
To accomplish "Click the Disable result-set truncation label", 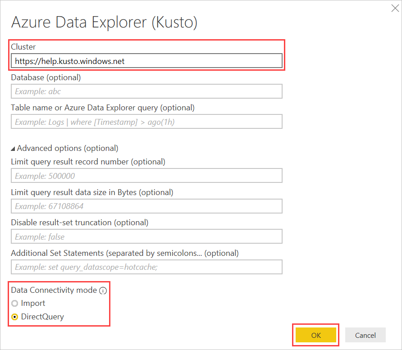I will point(80,222).
